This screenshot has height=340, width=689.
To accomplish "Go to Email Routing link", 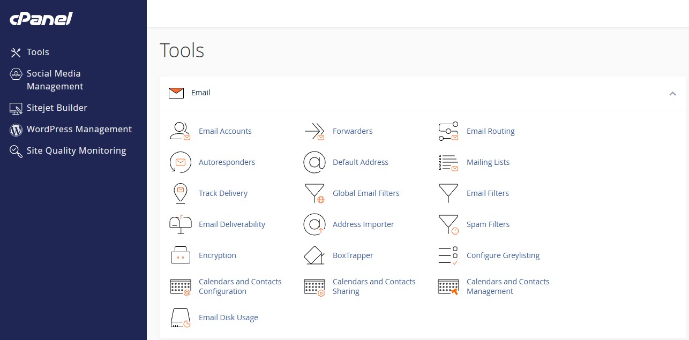I will (x=491, y=131).
